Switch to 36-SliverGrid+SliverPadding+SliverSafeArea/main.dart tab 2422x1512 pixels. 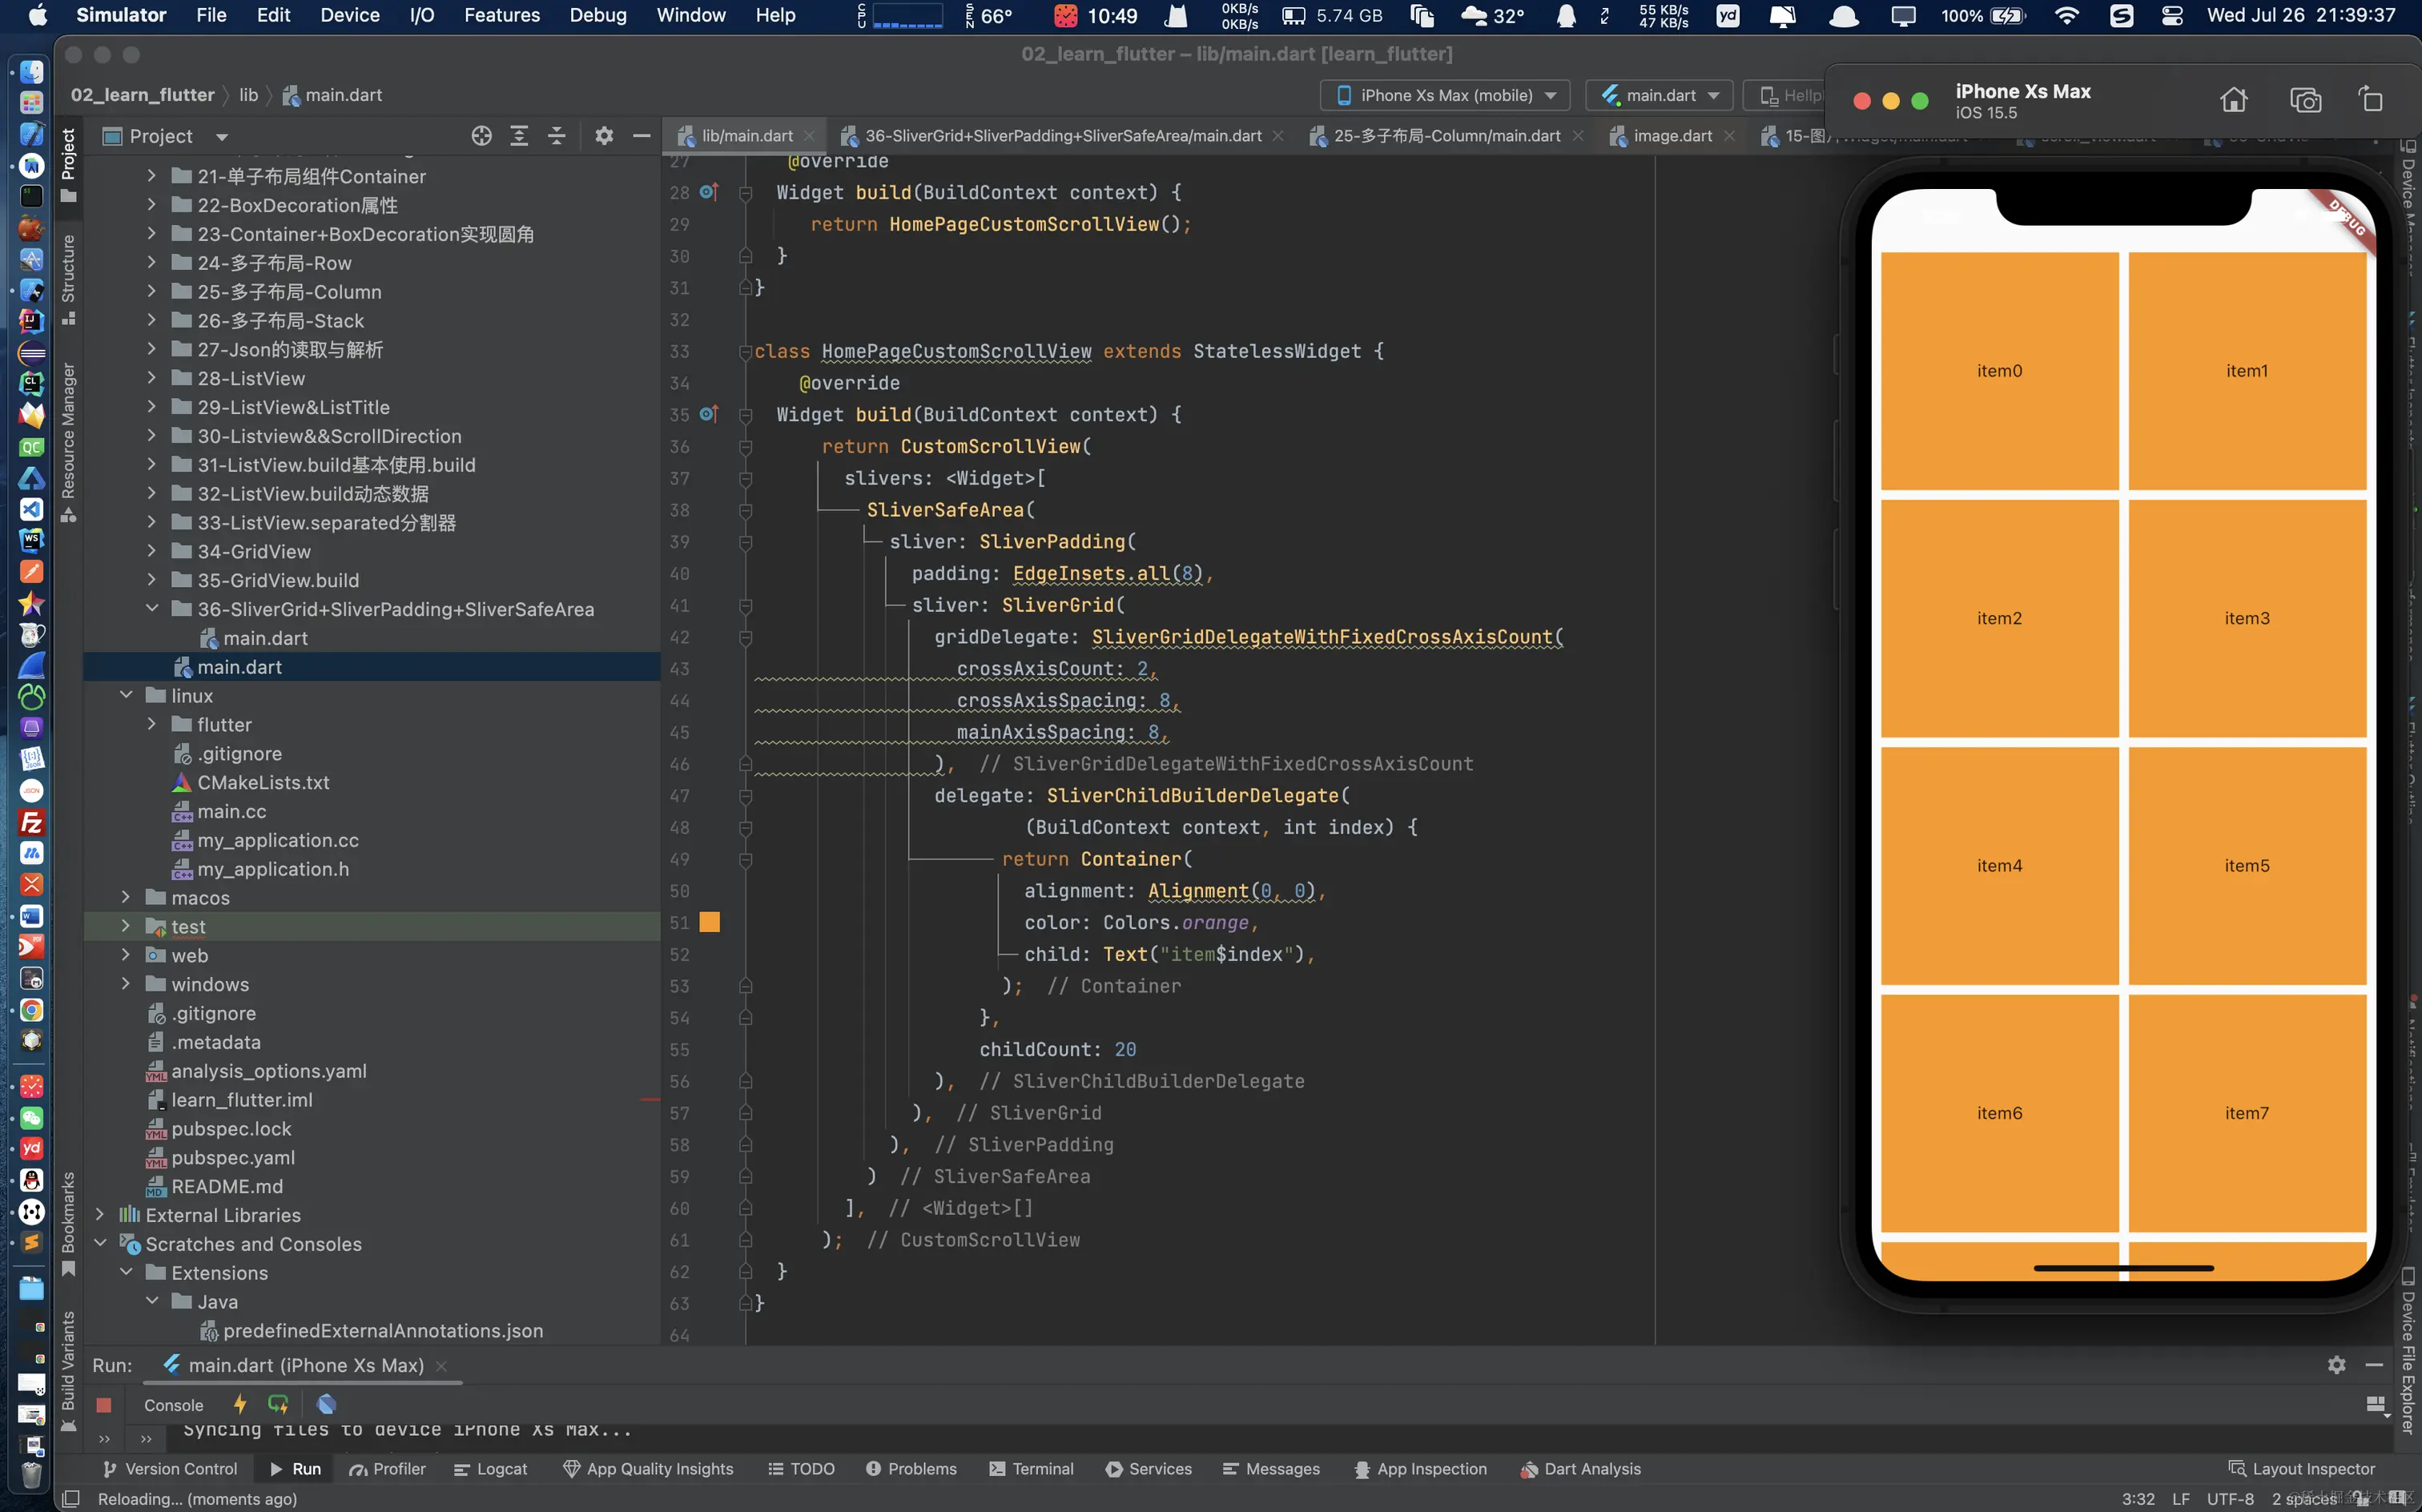coord(1064,136)
